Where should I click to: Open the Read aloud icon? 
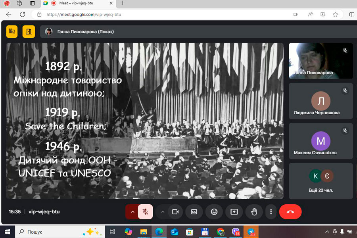click(x=310, y=14)
